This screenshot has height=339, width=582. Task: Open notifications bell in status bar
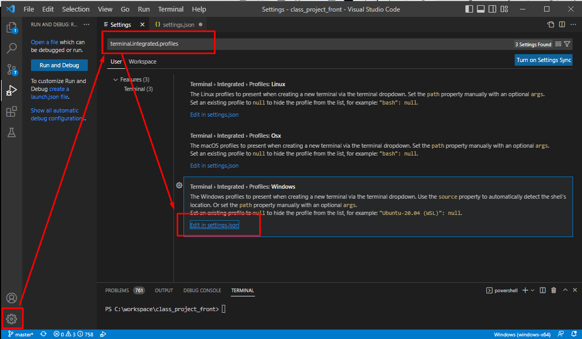(574, 334)
